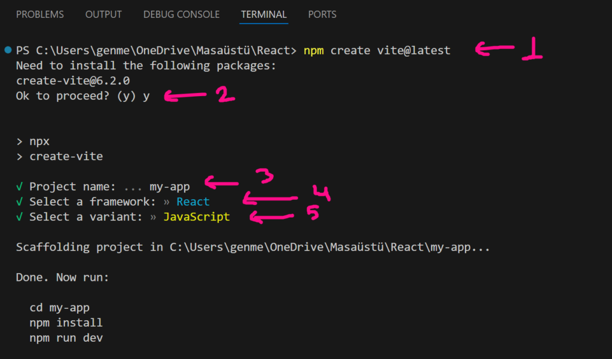Click the 'npm create vite@latest' command text

pyautogui.click(x=377, y=51)
